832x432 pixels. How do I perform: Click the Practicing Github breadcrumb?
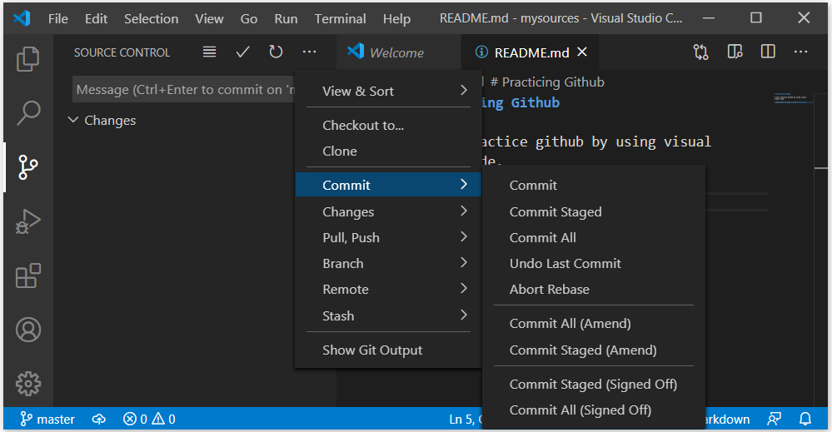[x=547, y=82]
